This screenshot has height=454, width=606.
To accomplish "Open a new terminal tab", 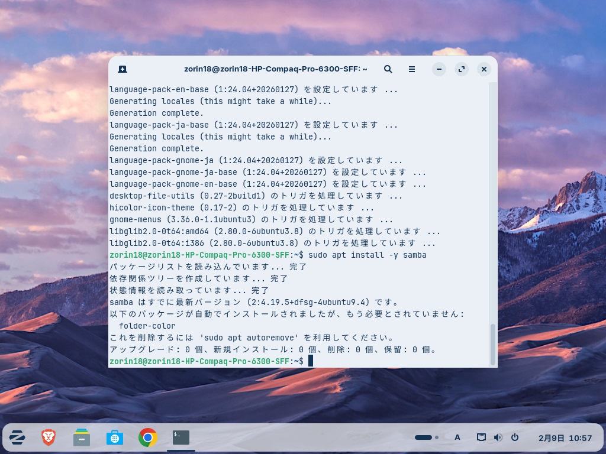I will pyautogui.click(x=122, y=69).
